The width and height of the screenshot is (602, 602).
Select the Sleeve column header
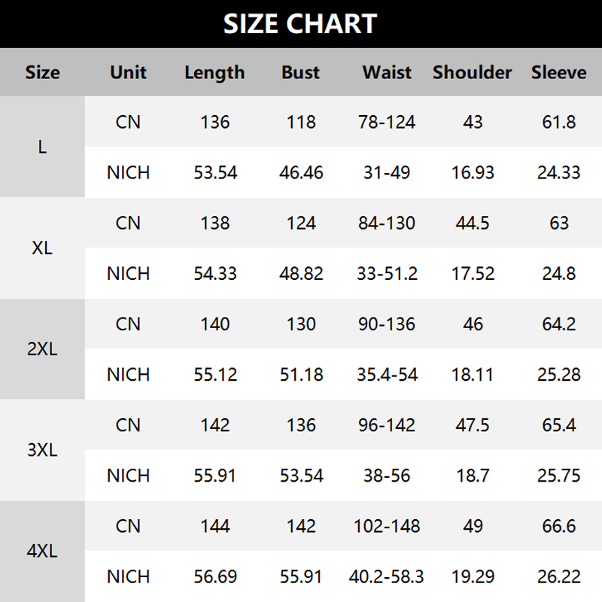(x=558, y=72)
